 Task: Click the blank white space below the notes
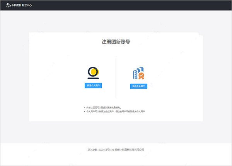click(x=116, y=118)
